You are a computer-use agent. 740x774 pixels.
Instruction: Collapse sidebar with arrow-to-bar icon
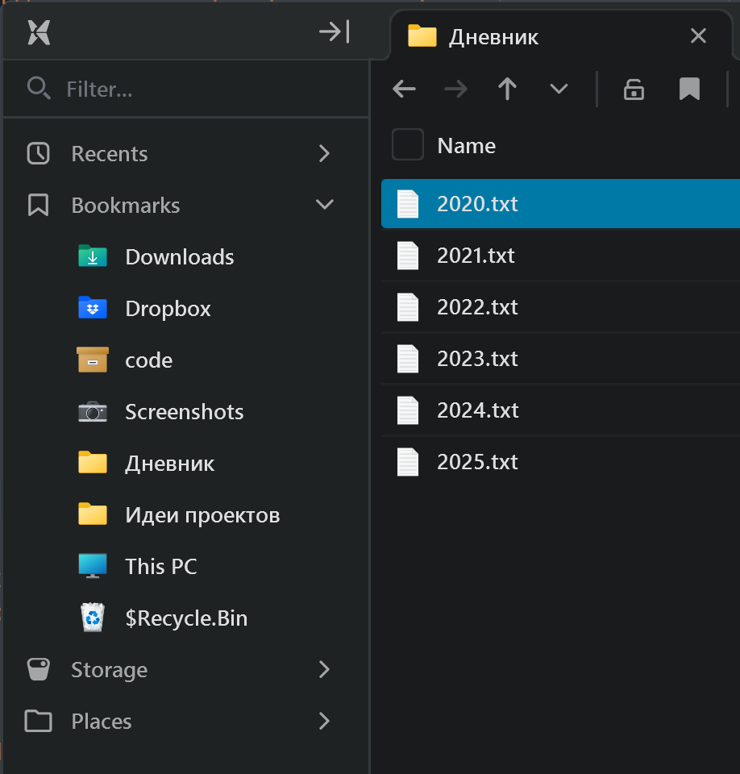[334, 32]
